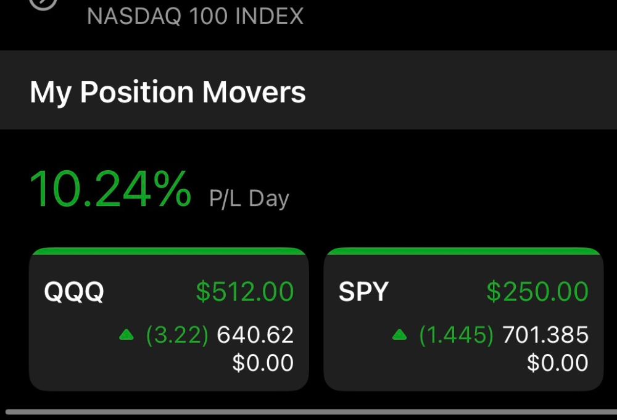Select SPY's (1.445) price change
617x420 pixels.
(456, 335)
